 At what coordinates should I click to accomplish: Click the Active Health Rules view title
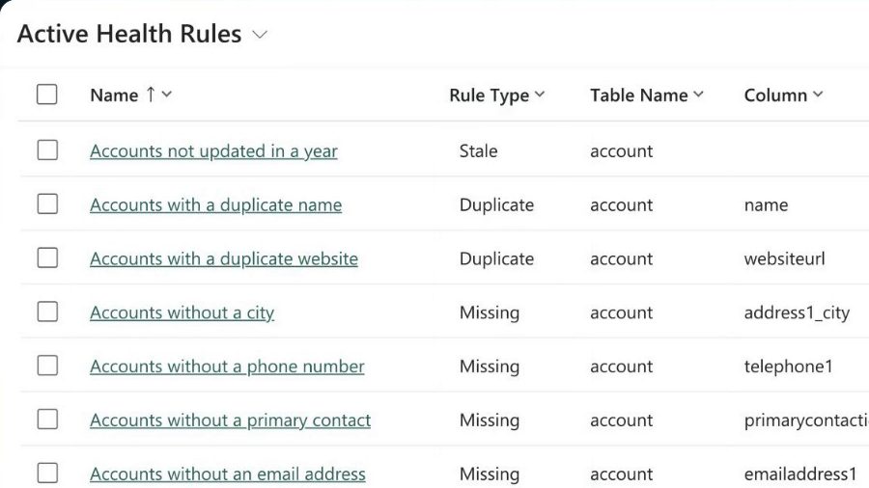129,34
